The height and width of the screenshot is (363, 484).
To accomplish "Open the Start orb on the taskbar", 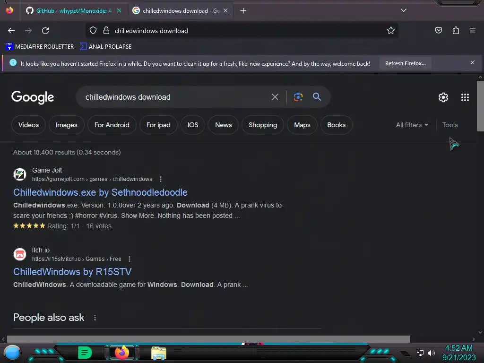I will [x=12, y=353].
